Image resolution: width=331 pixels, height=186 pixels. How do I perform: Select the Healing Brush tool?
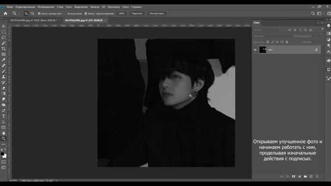click(x=4, y=66)
